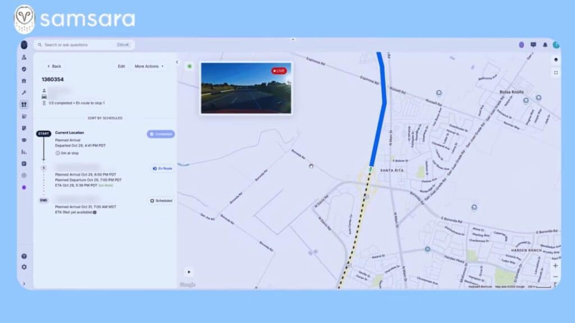Collapse the route details panel
Screen dimensions: 575x323
coord(177,62)
